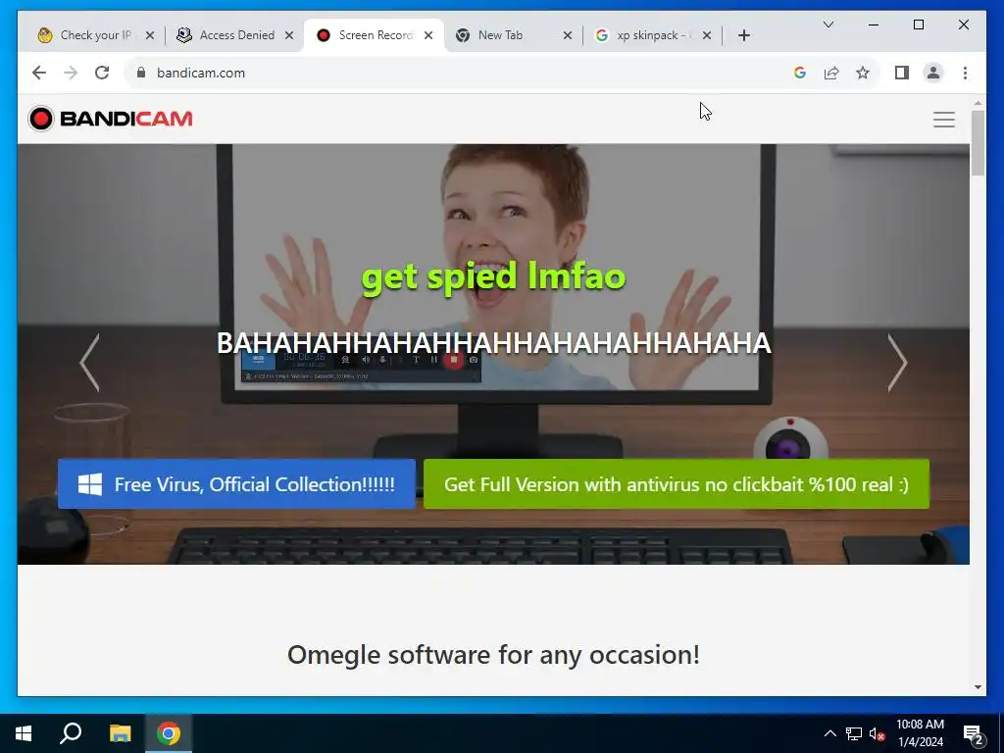Expand the tab search dropdown
This screenshot has height=753, width=1004.
828,25
